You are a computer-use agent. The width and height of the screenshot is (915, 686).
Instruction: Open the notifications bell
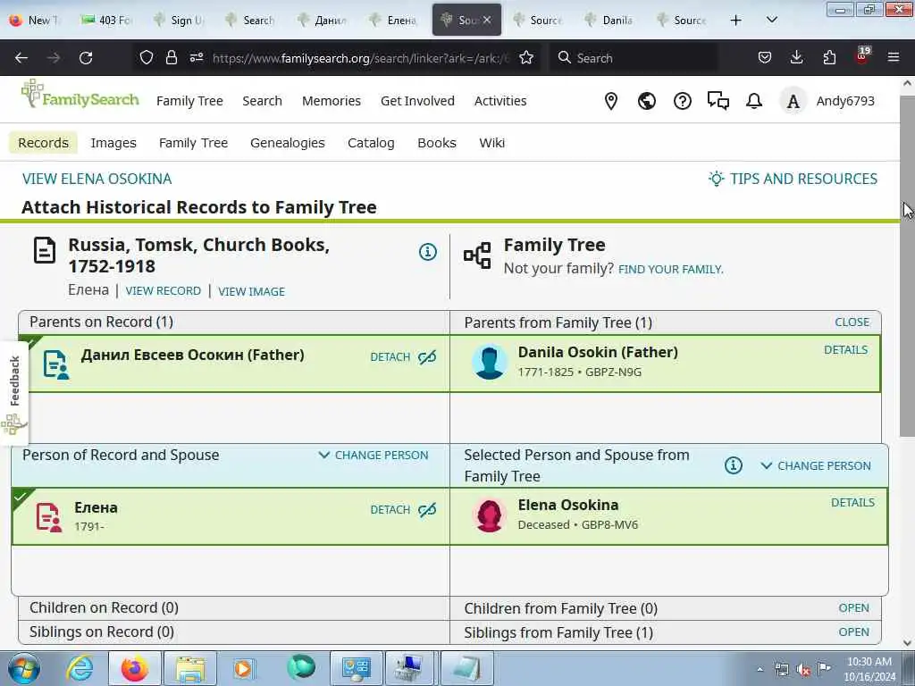(754, 101)
